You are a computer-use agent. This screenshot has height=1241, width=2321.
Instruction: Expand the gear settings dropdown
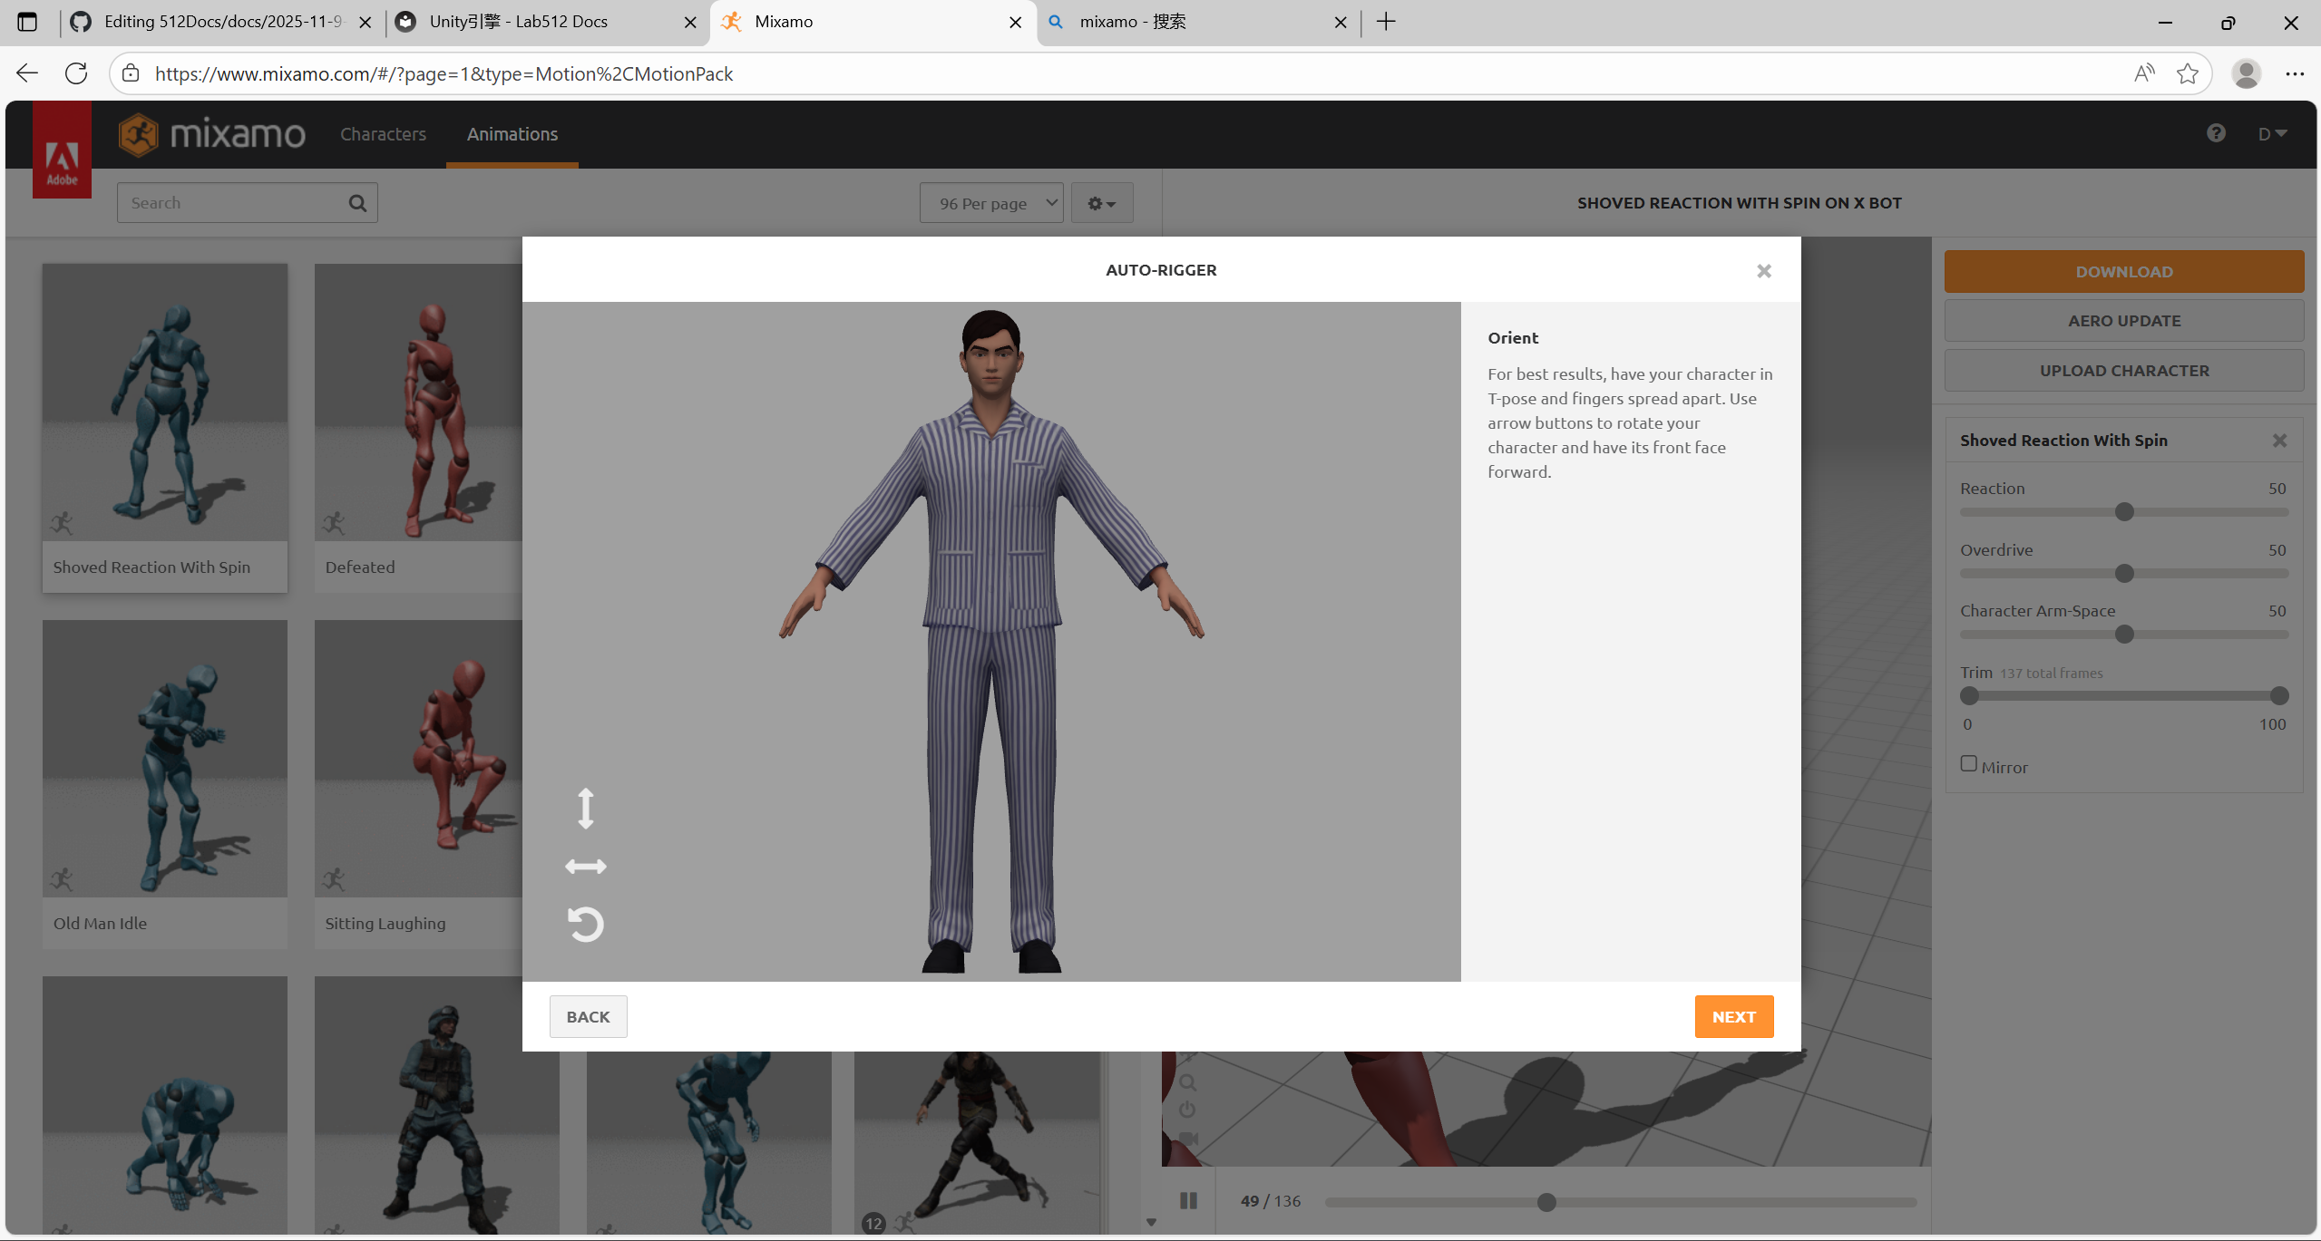pyautogui.click(x=1101, y=203)
